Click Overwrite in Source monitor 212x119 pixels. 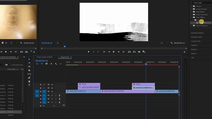point(26,52)
